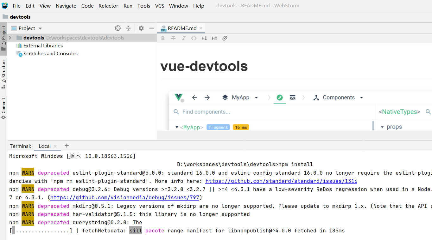This screenshot has height=240, width=432.
Task: Click the npm install command text
Action: click(296, 165)
